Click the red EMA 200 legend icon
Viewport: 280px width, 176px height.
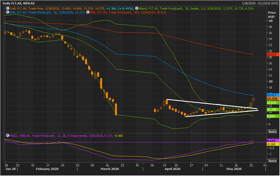click(x=88, y=12)
